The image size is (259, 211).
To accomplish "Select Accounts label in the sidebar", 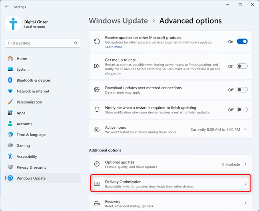I will [x=24, y=124].
